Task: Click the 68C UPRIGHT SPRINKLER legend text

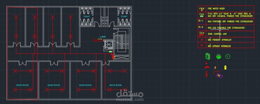Action: (219, 46)
